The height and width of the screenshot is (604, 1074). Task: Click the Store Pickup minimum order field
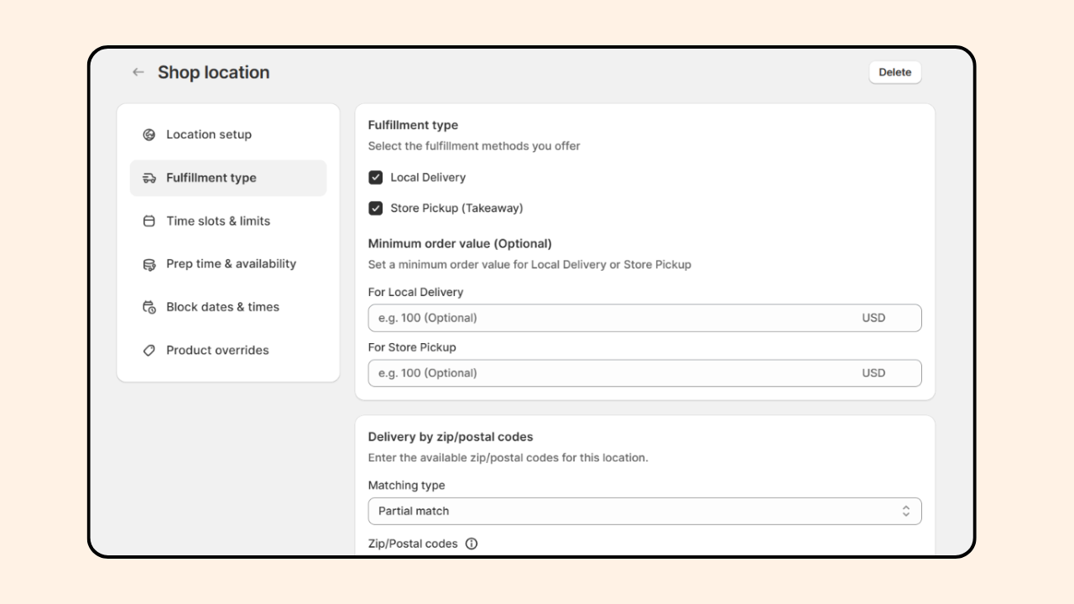coord(644,373)
